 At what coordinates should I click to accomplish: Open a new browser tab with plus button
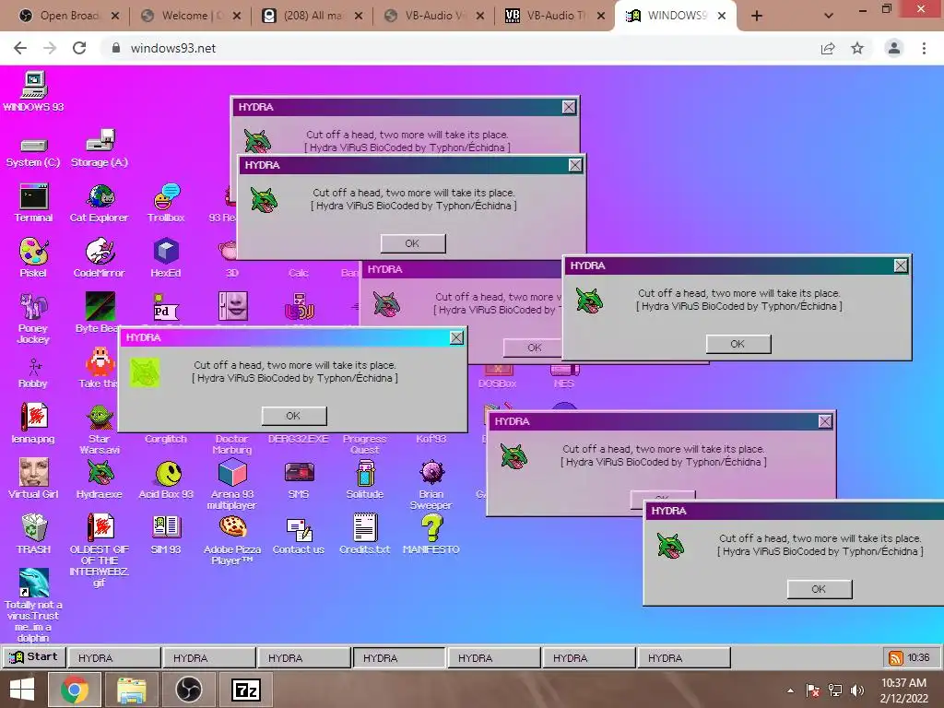[x=757, y=17]
